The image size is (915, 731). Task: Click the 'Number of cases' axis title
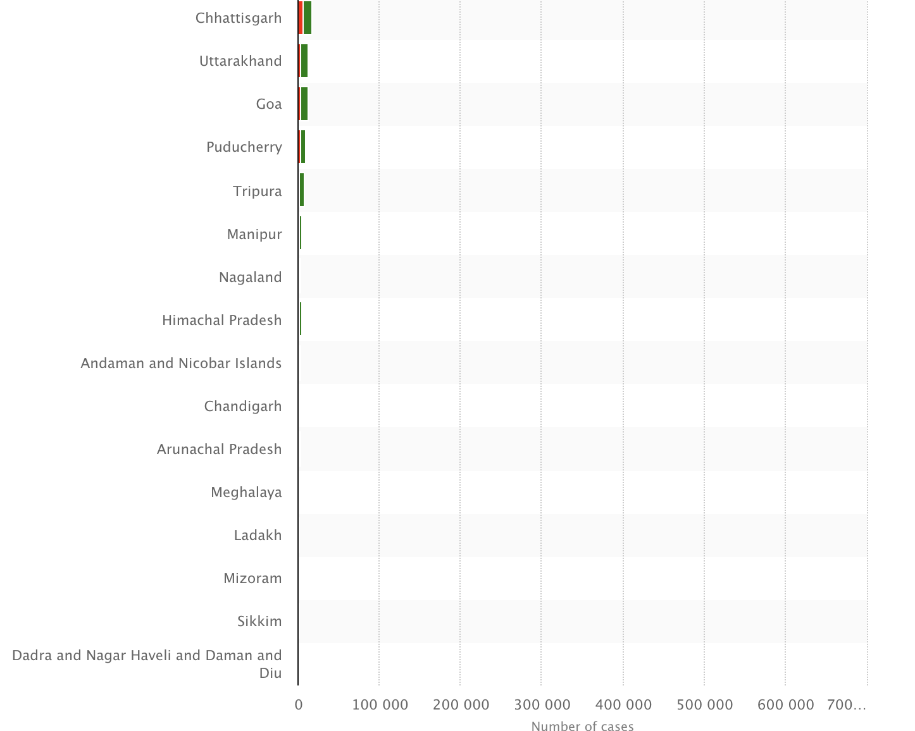(582, 726)
